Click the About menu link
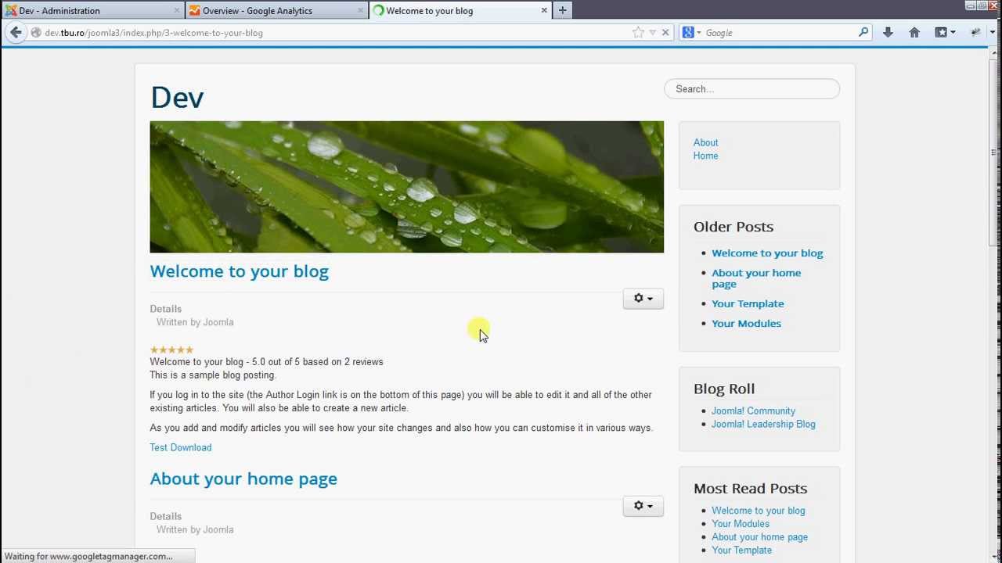 [x=705, y=142]
